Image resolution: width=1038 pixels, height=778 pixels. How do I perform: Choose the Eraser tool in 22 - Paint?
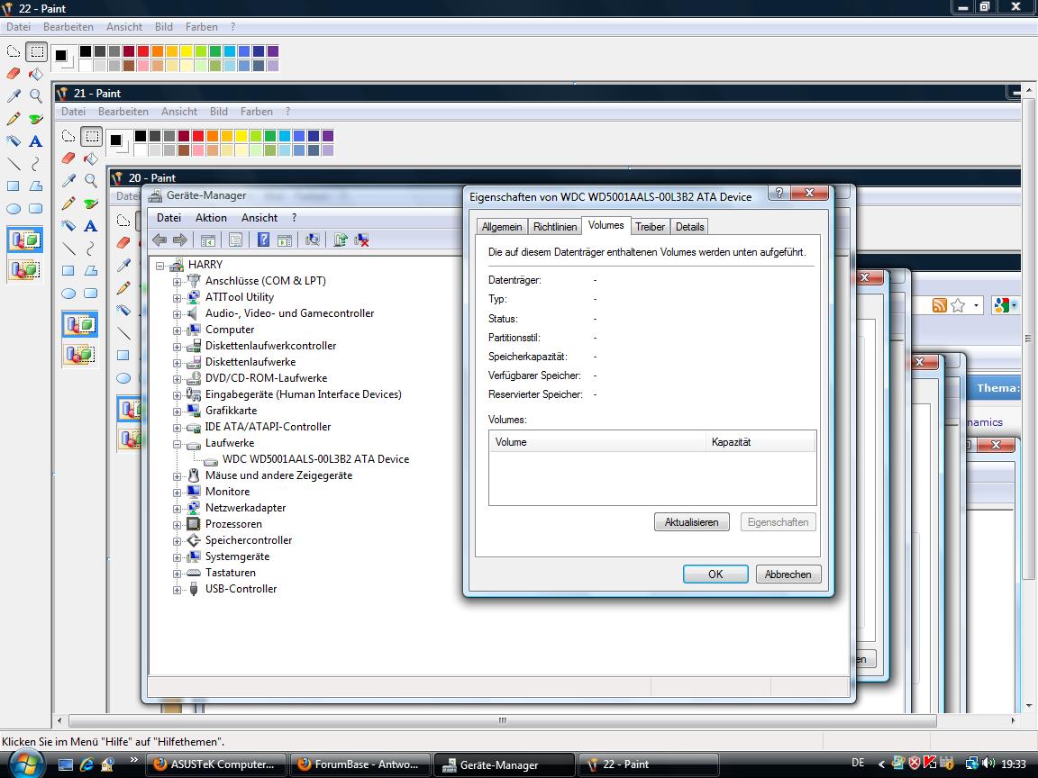click(14, 74)
